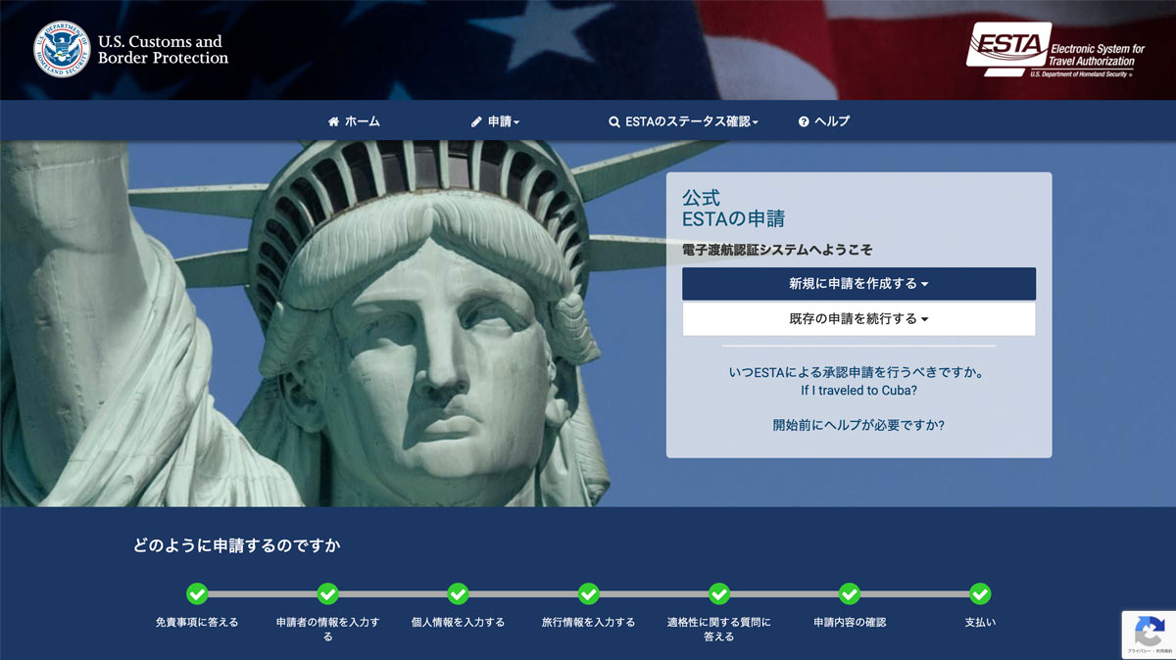Select the green checkmark above 個人情報を入力する
Image resolution: width=1176 pixels, height=660 pixels.
pyautogui.click(x=458, y=593)
